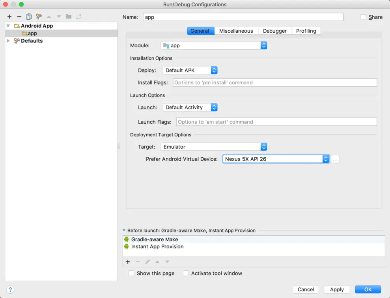This screenshot has height=298, width=390.
Task: Click the Cancel button
Action: tap(306, 289)
